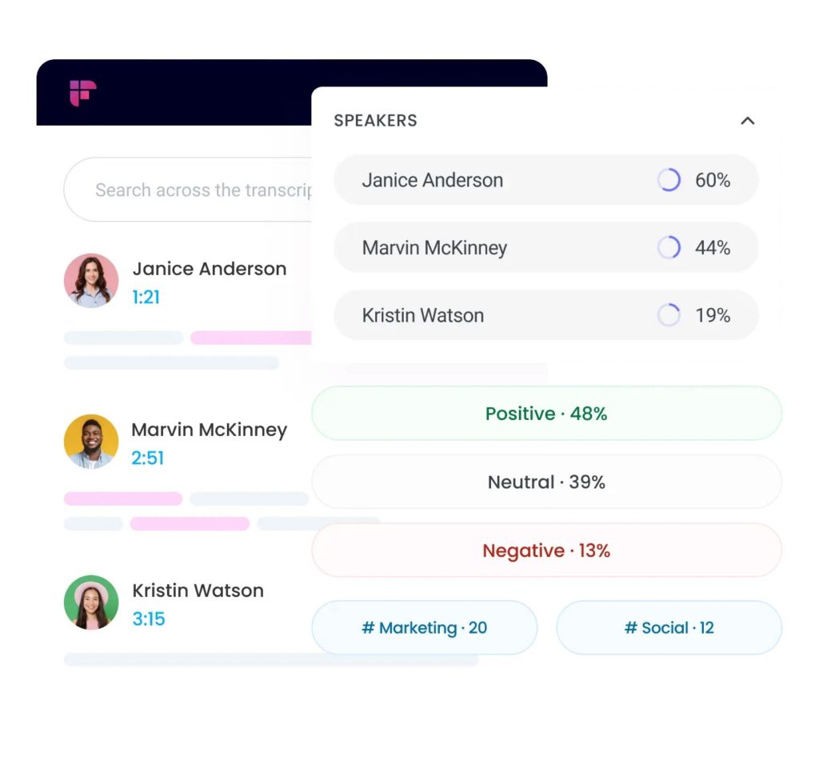
Task: Filter by Neutral 39% sentiment
Action: (546, 482)
